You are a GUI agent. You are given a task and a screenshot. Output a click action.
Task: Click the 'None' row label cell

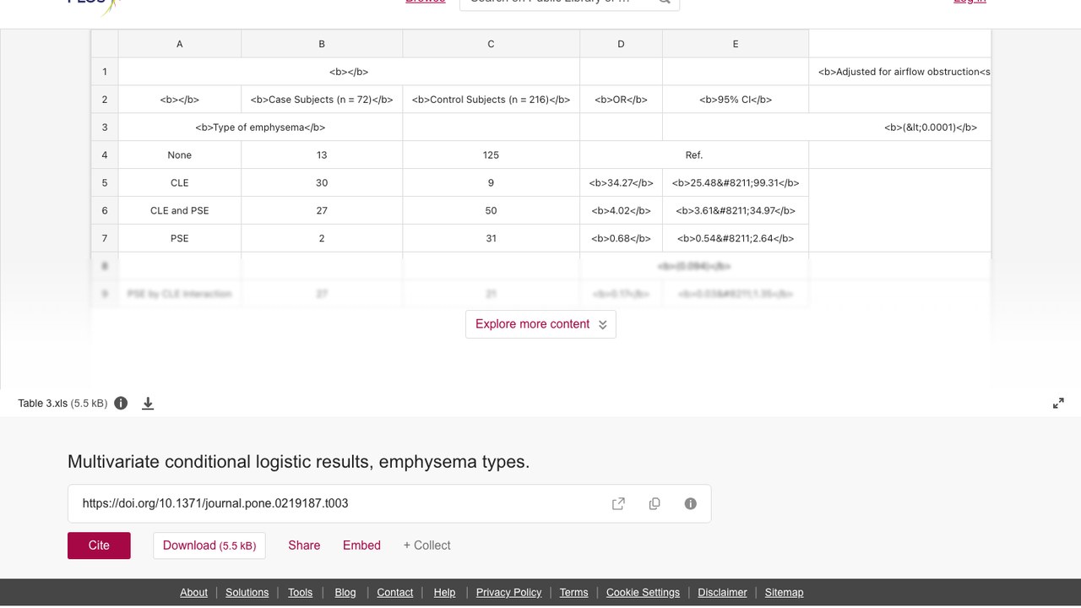tap(180, 155)
